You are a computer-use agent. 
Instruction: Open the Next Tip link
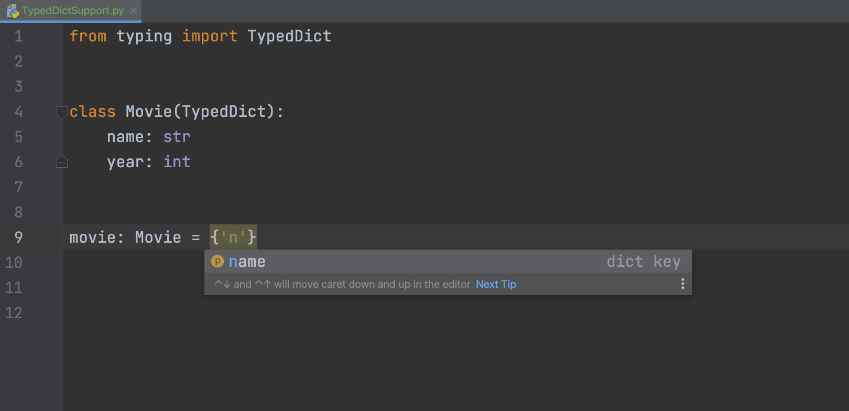(496, 284)
